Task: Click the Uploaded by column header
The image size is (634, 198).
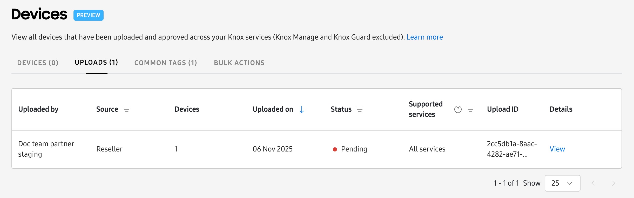Action: pos(38,109)
